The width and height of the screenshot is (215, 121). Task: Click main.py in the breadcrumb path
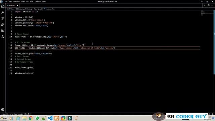(49, 9)
